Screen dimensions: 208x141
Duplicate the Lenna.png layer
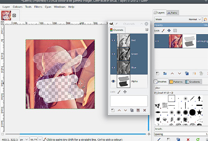(187, 73)
